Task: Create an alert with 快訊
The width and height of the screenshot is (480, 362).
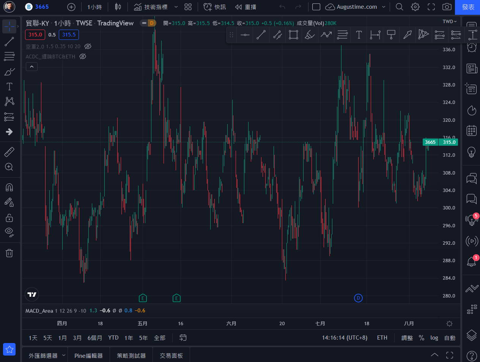Action: 215,7
